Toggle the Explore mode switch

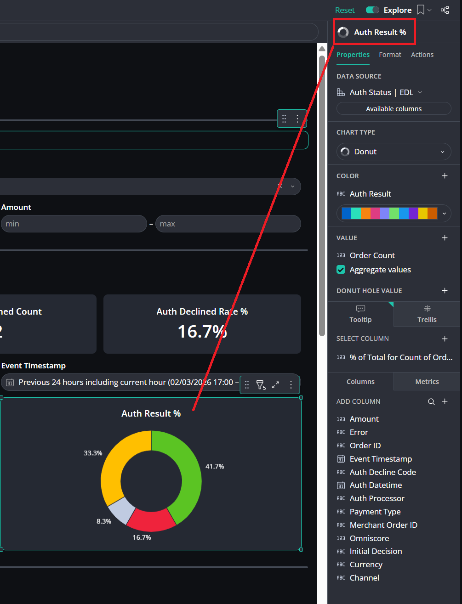coord(372,10)
